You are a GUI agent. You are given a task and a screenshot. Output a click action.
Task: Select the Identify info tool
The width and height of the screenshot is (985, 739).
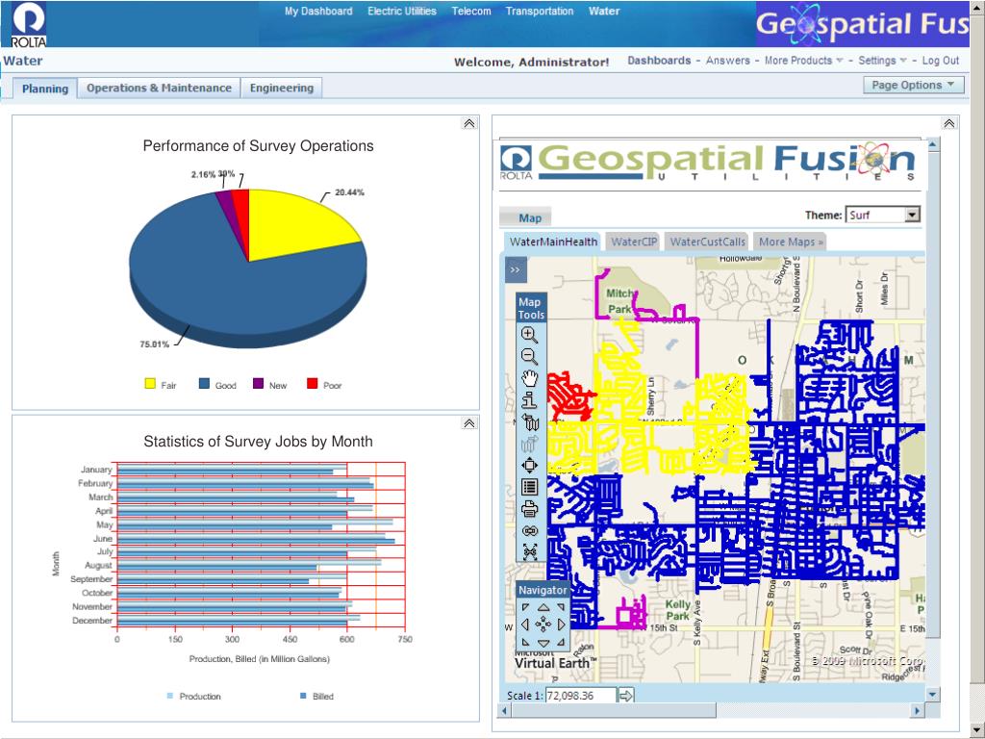pos(530,399)
